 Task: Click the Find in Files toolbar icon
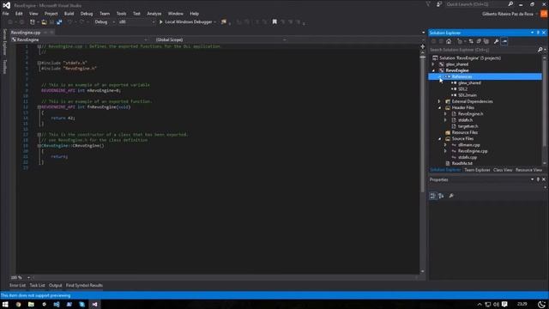223,21
